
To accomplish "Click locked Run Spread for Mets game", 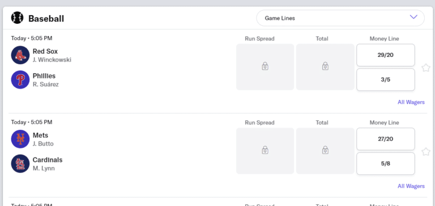I will [265, 151].
